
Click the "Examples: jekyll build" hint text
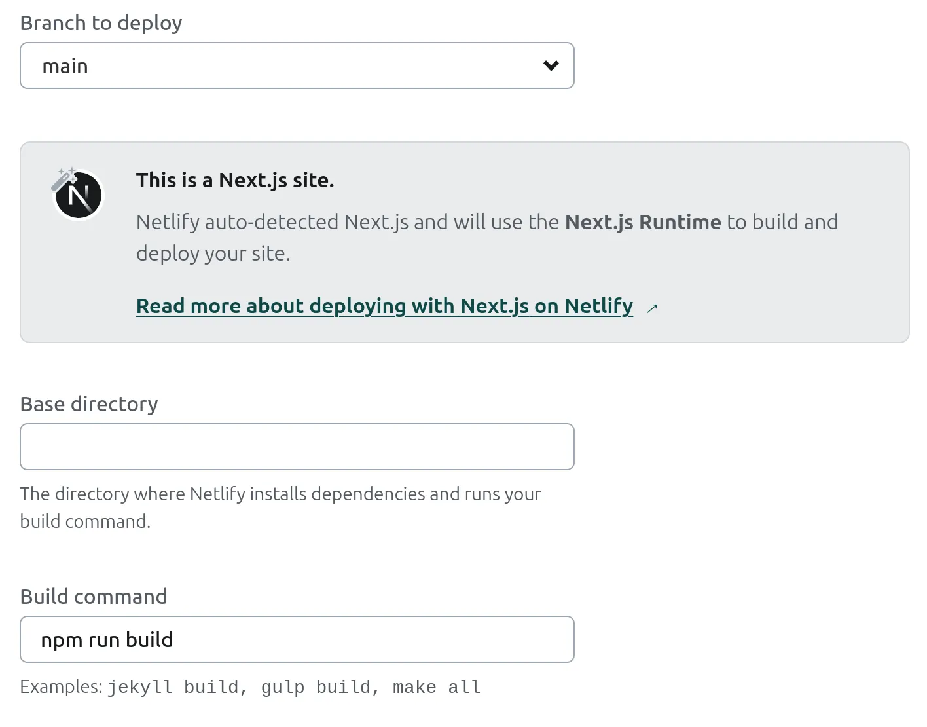pos(251,687)
